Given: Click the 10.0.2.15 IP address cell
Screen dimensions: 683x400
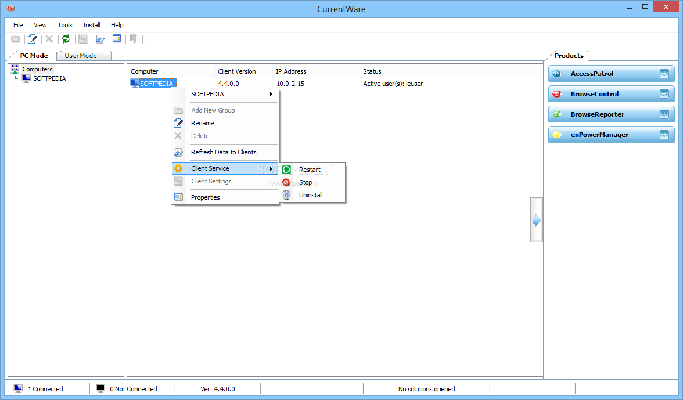Looking at the screenshot, I should [290, 84].
